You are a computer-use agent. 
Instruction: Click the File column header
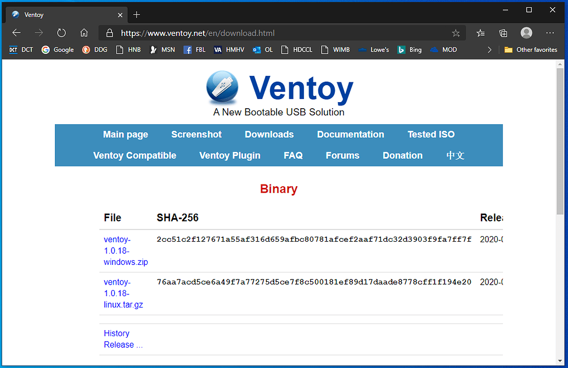tap(113, 218)
